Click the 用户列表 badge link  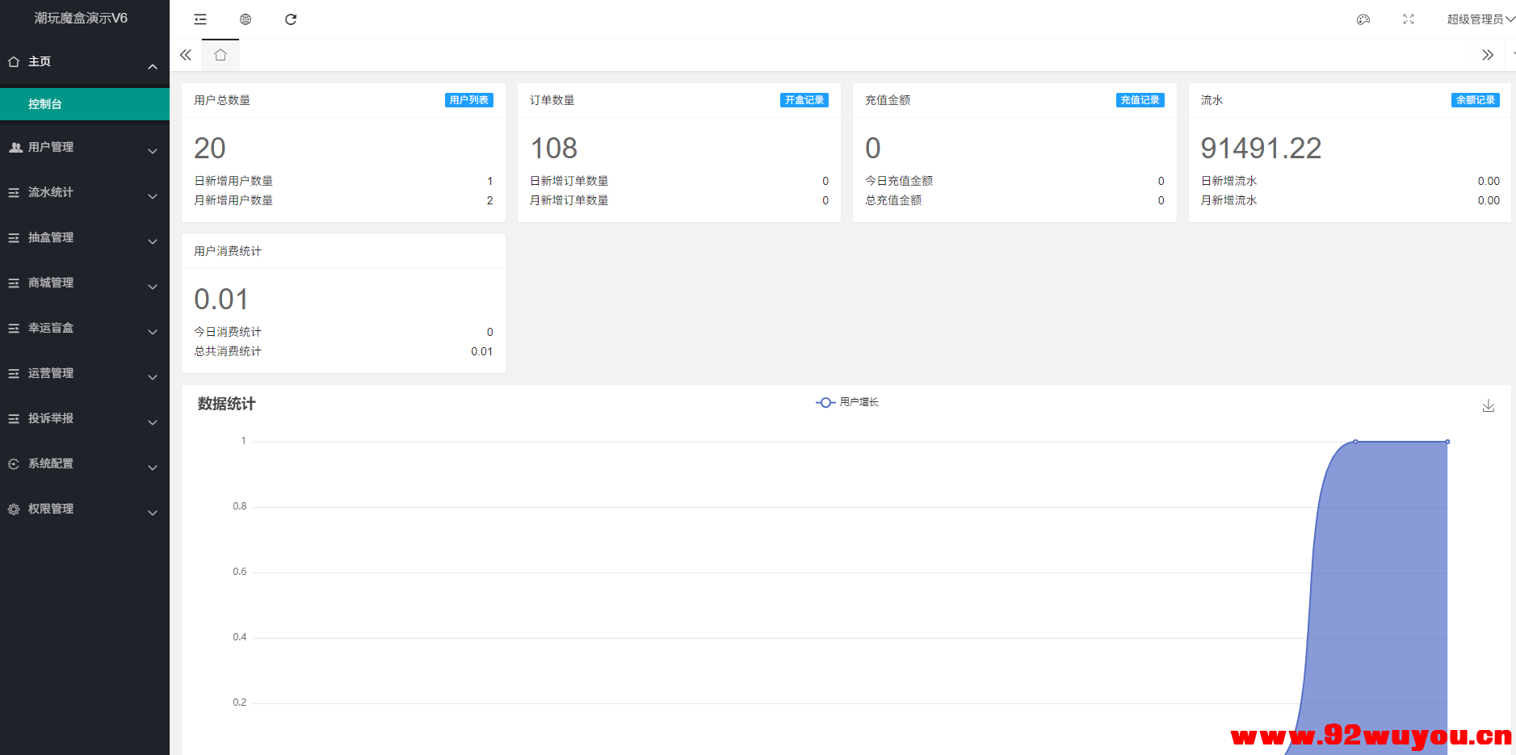468,100
